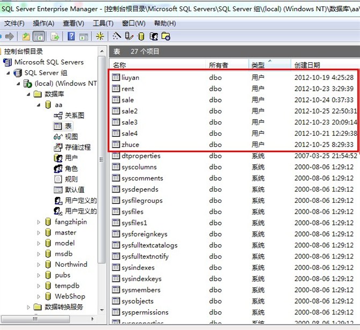The width and height of the screenshot is (360, 330).
Task: Select the 规则 rules node
Action: point(66,179)
